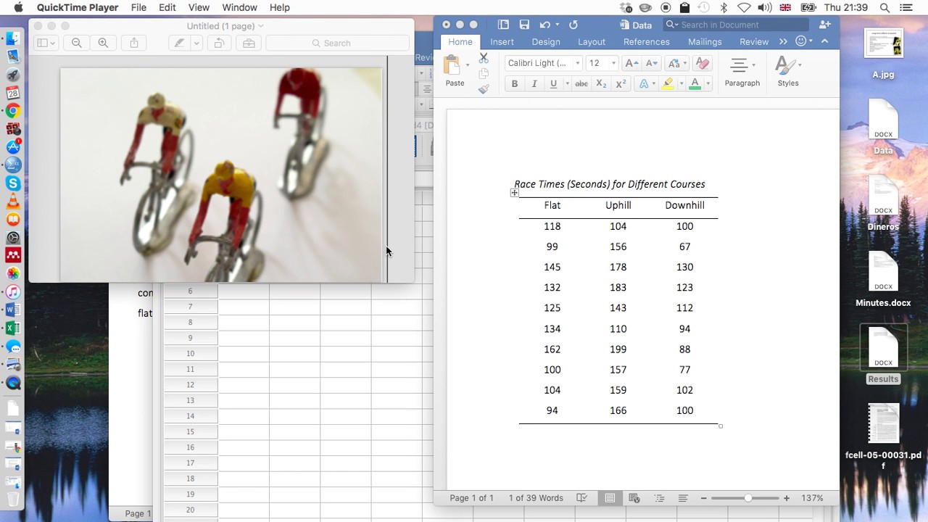Toggle text highlight color marker

tap(668, 84)
